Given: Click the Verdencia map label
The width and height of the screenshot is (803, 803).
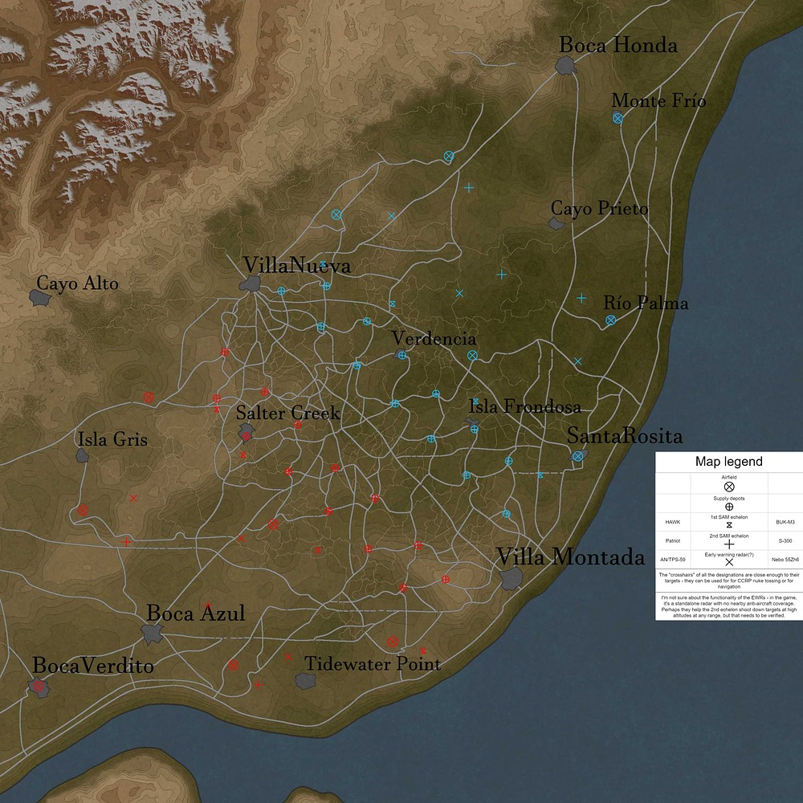Looking at the screenshot, I should pyautogui.click(x=434, y=340).
